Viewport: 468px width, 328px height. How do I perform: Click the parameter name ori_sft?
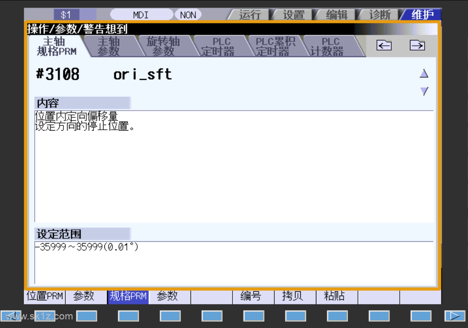142,74
